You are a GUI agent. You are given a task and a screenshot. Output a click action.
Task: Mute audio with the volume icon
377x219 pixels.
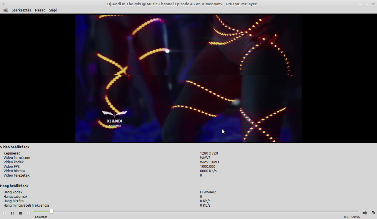(365, 213)
